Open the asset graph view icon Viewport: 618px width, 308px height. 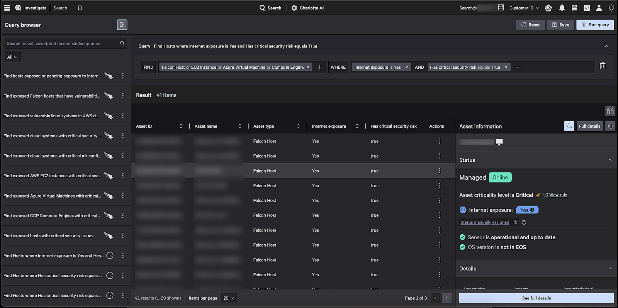point(569,126)
